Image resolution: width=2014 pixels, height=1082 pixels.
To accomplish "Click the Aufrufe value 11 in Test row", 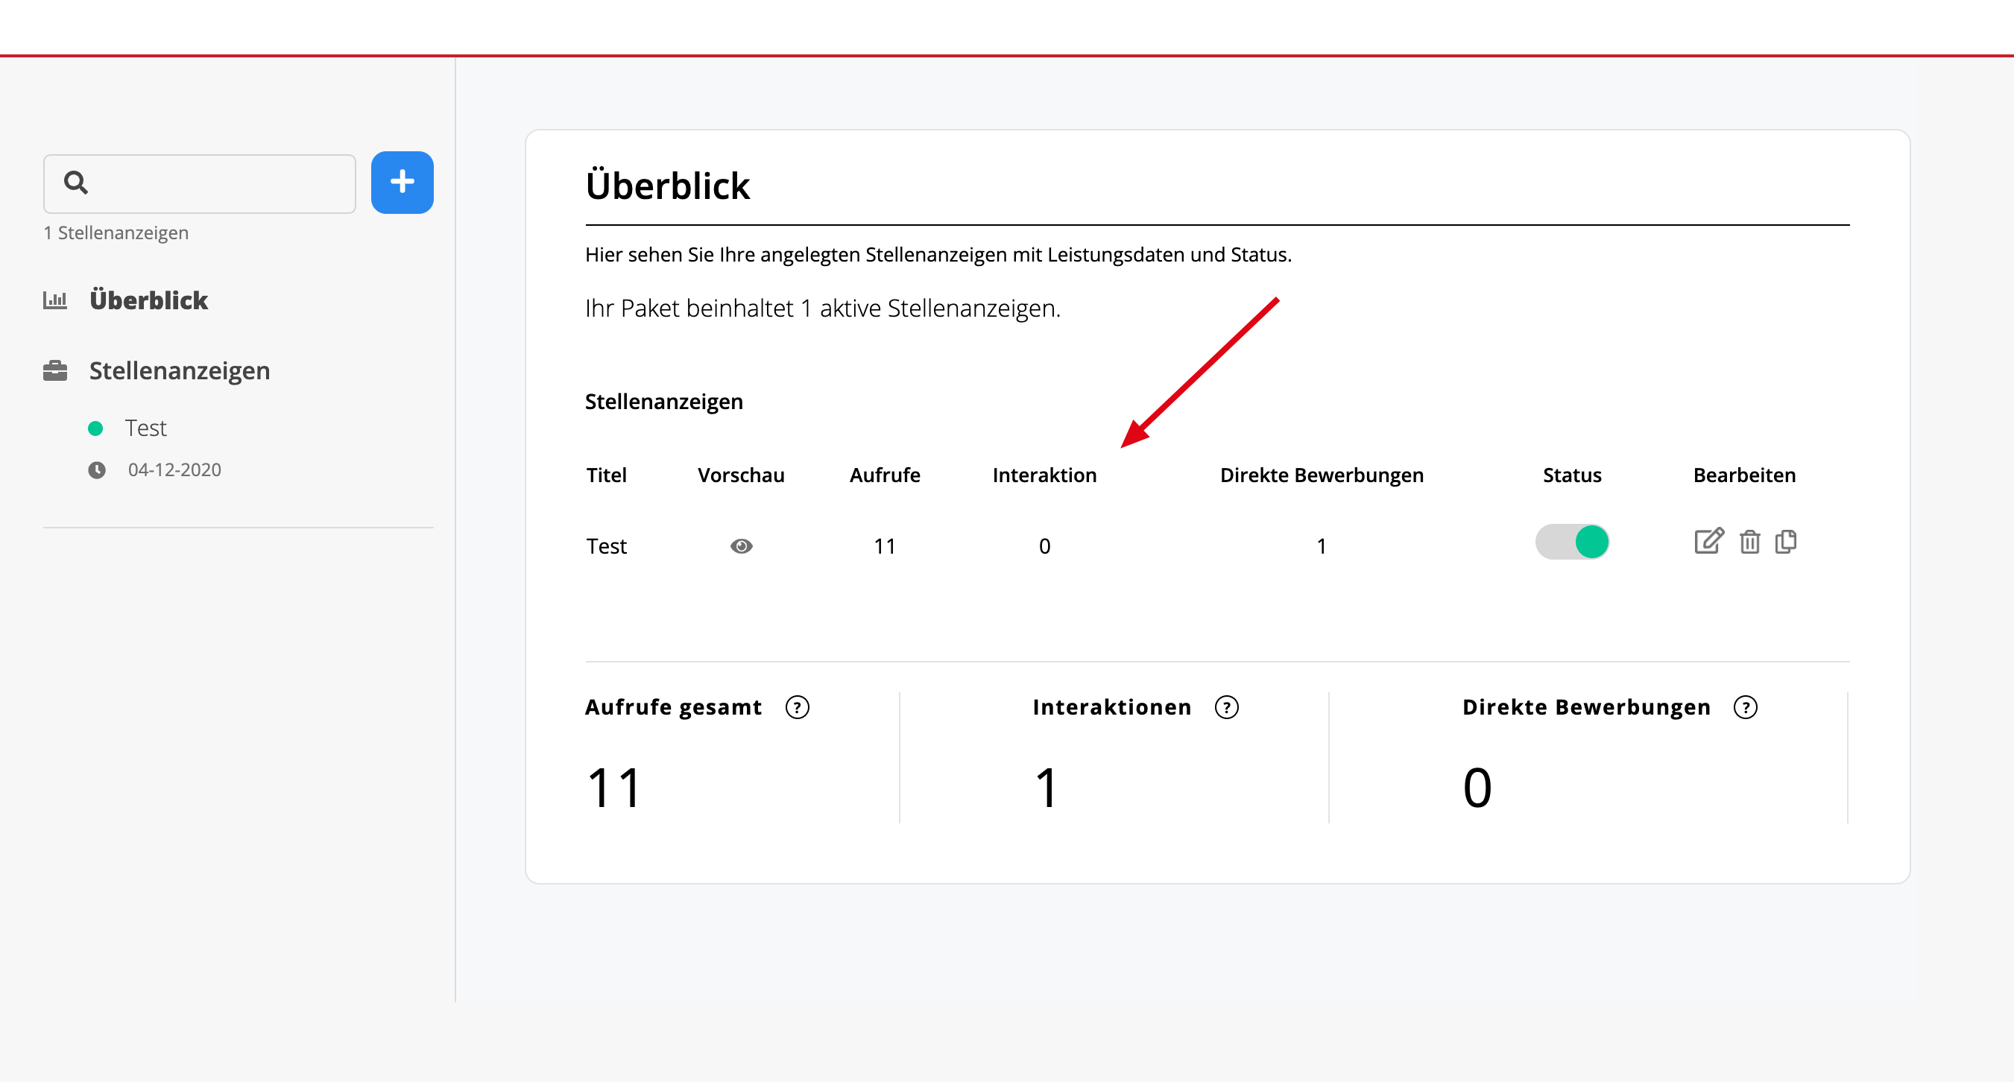I will (x=885, y=546).
